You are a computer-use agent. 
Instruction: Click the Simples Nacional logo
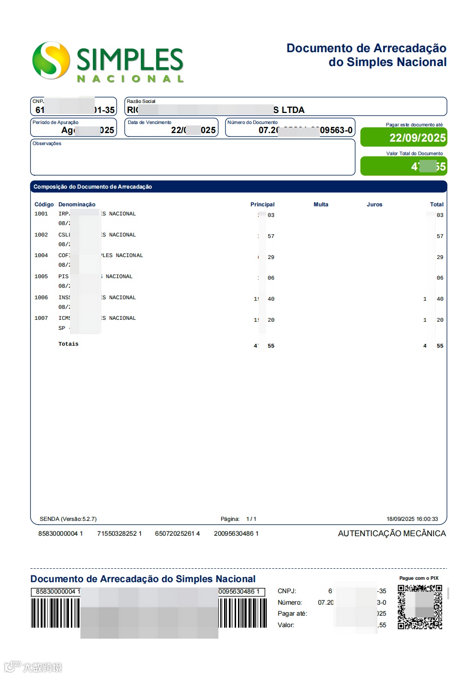point(108,62)
